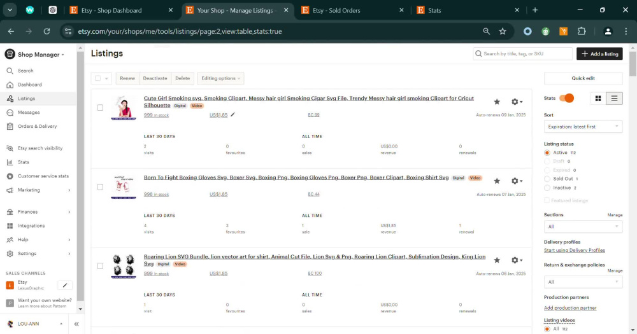
Task: Switch to Etsy - Sold Orders tab
Action: click(352, 10)
